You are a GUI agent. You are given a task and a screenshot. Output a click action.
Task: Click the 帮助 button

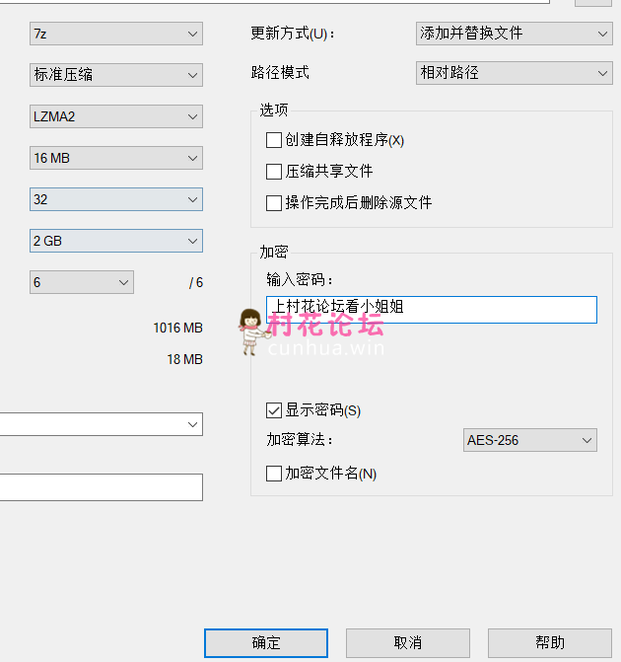[x=550, y=643]
